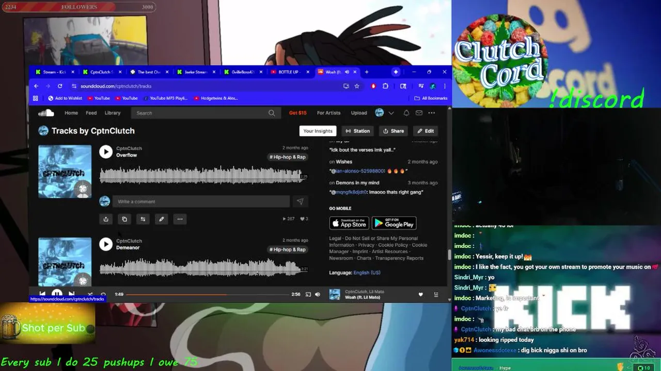Screen dimensions: 661x371
Task: Play the Overflow track
Action: [x=106, y=151]
